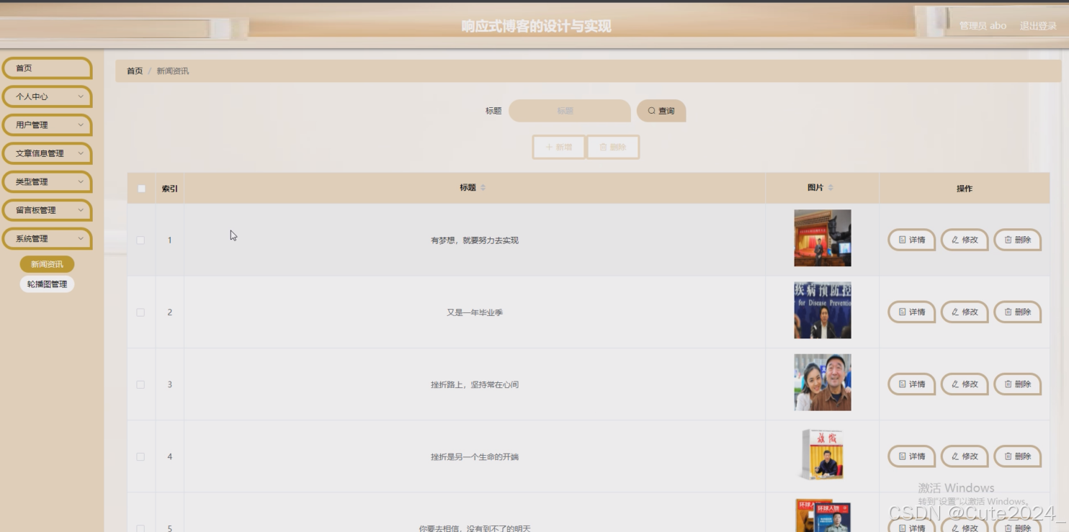The width and height of the screenshot is (1069, 532).
Task: Click 删除 for 有梦想，就要努力去实现
Action: [1018, 240]
